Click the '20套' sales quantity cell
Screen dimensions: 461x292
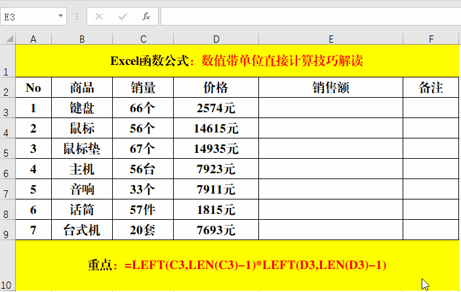coord(143,230)
